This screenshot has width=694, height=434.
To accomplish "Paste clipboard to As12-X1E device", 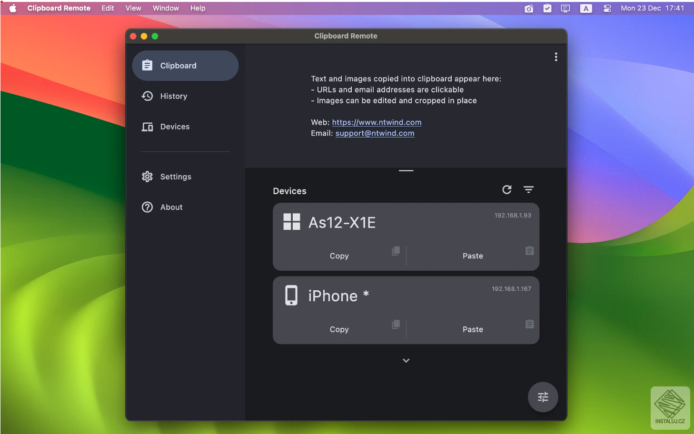I will click(473, 256).
